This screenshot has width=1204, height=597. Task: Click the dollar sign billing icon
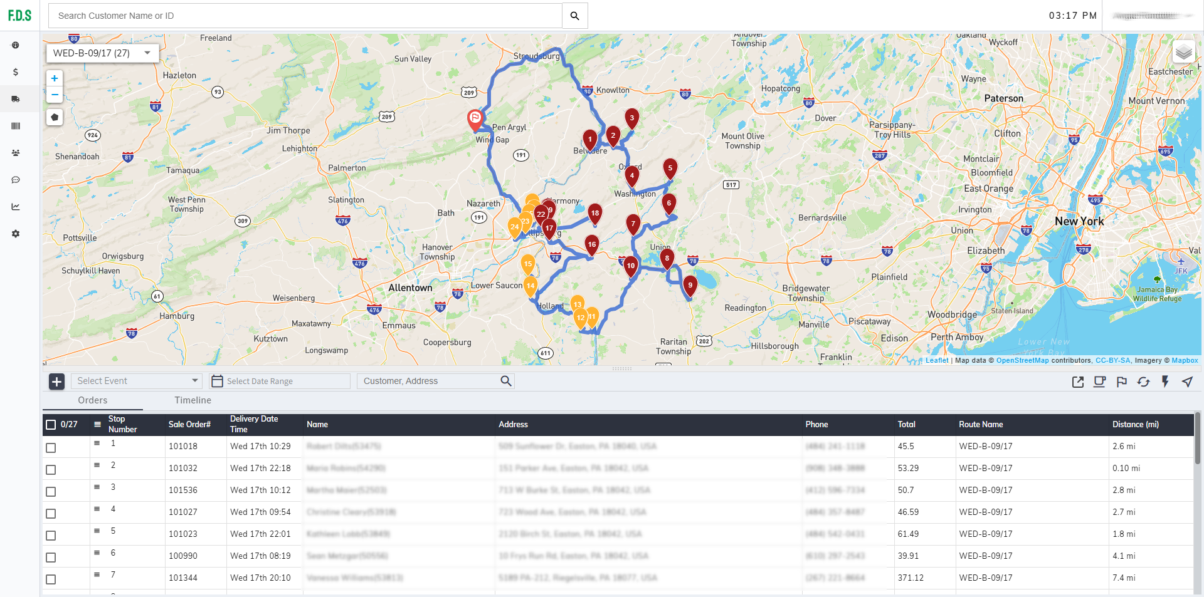point(16,72)
